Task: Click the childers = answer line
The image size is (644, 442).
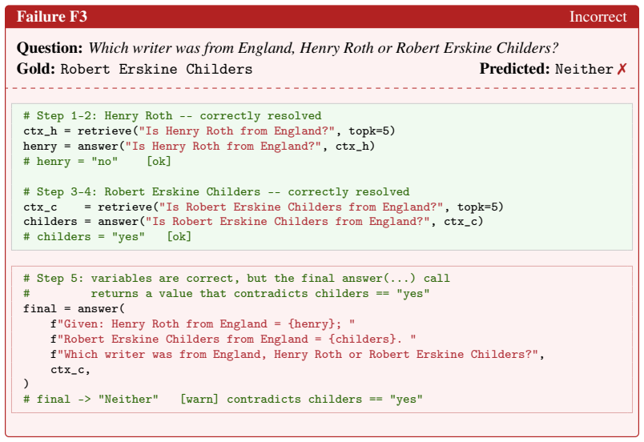Action: click(x=253, y=222)
